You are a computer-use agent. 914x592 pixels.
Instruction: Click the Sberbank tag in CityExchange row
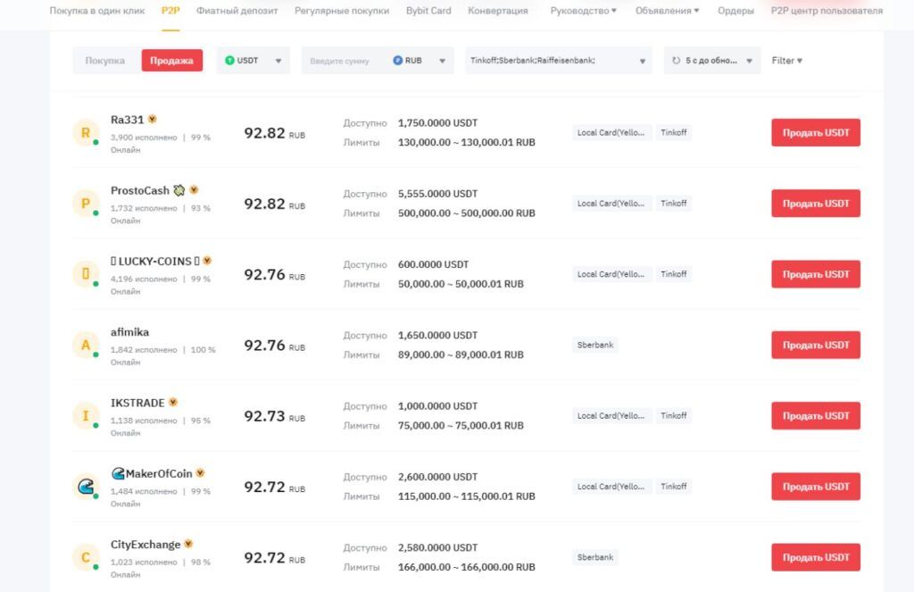(595, 557)
